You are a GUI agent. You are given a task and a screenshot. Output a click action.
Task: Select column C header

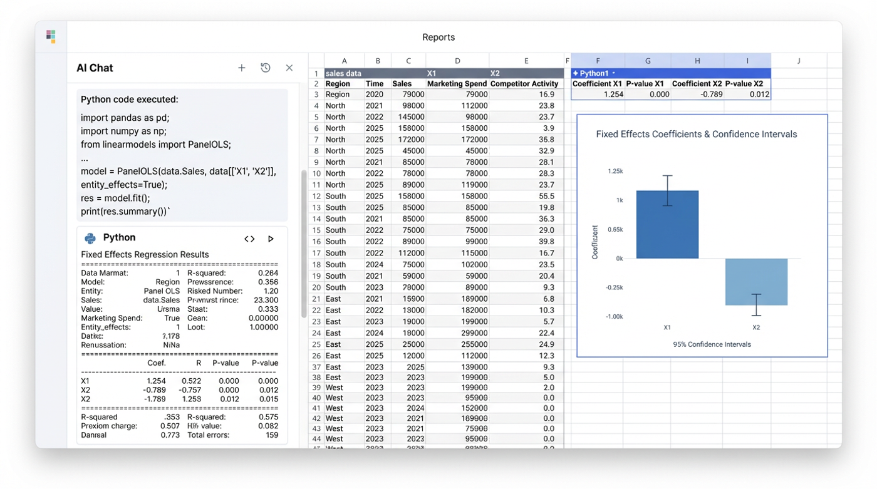[408, 61]
